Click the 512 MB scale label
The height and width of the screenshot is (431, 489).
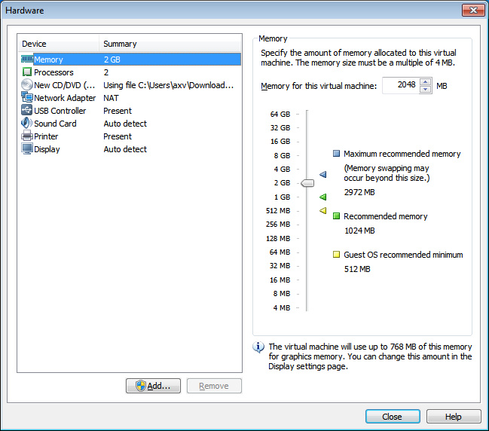278,210
